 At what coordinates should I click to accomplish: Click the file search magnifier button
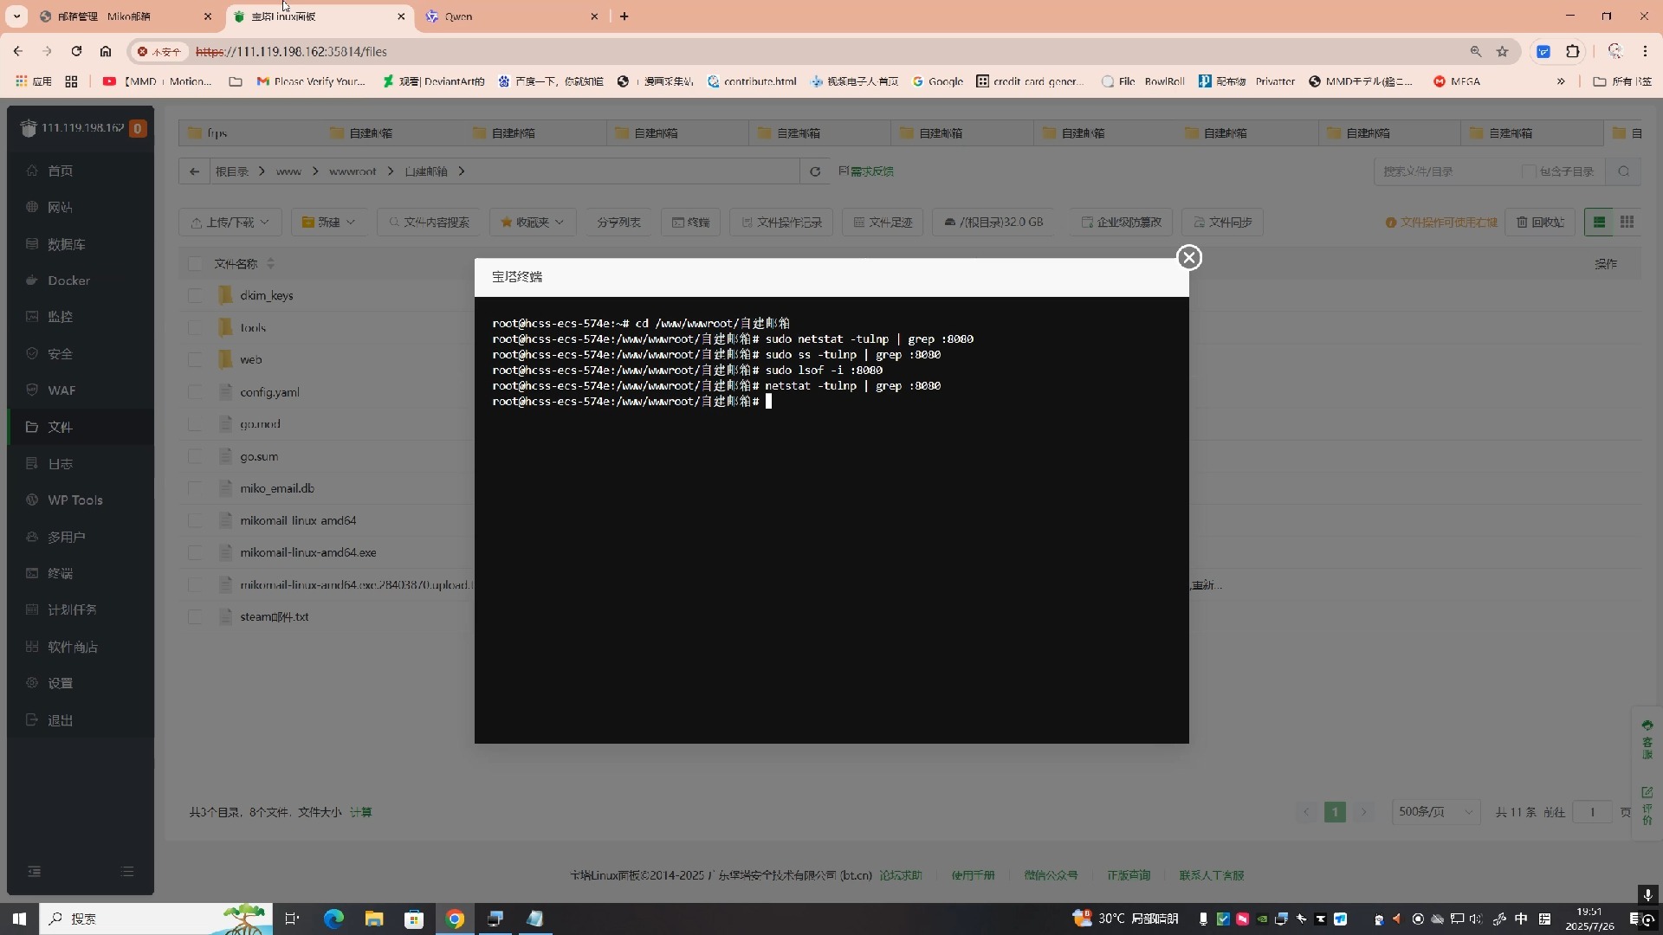[x=1623, y=171]
